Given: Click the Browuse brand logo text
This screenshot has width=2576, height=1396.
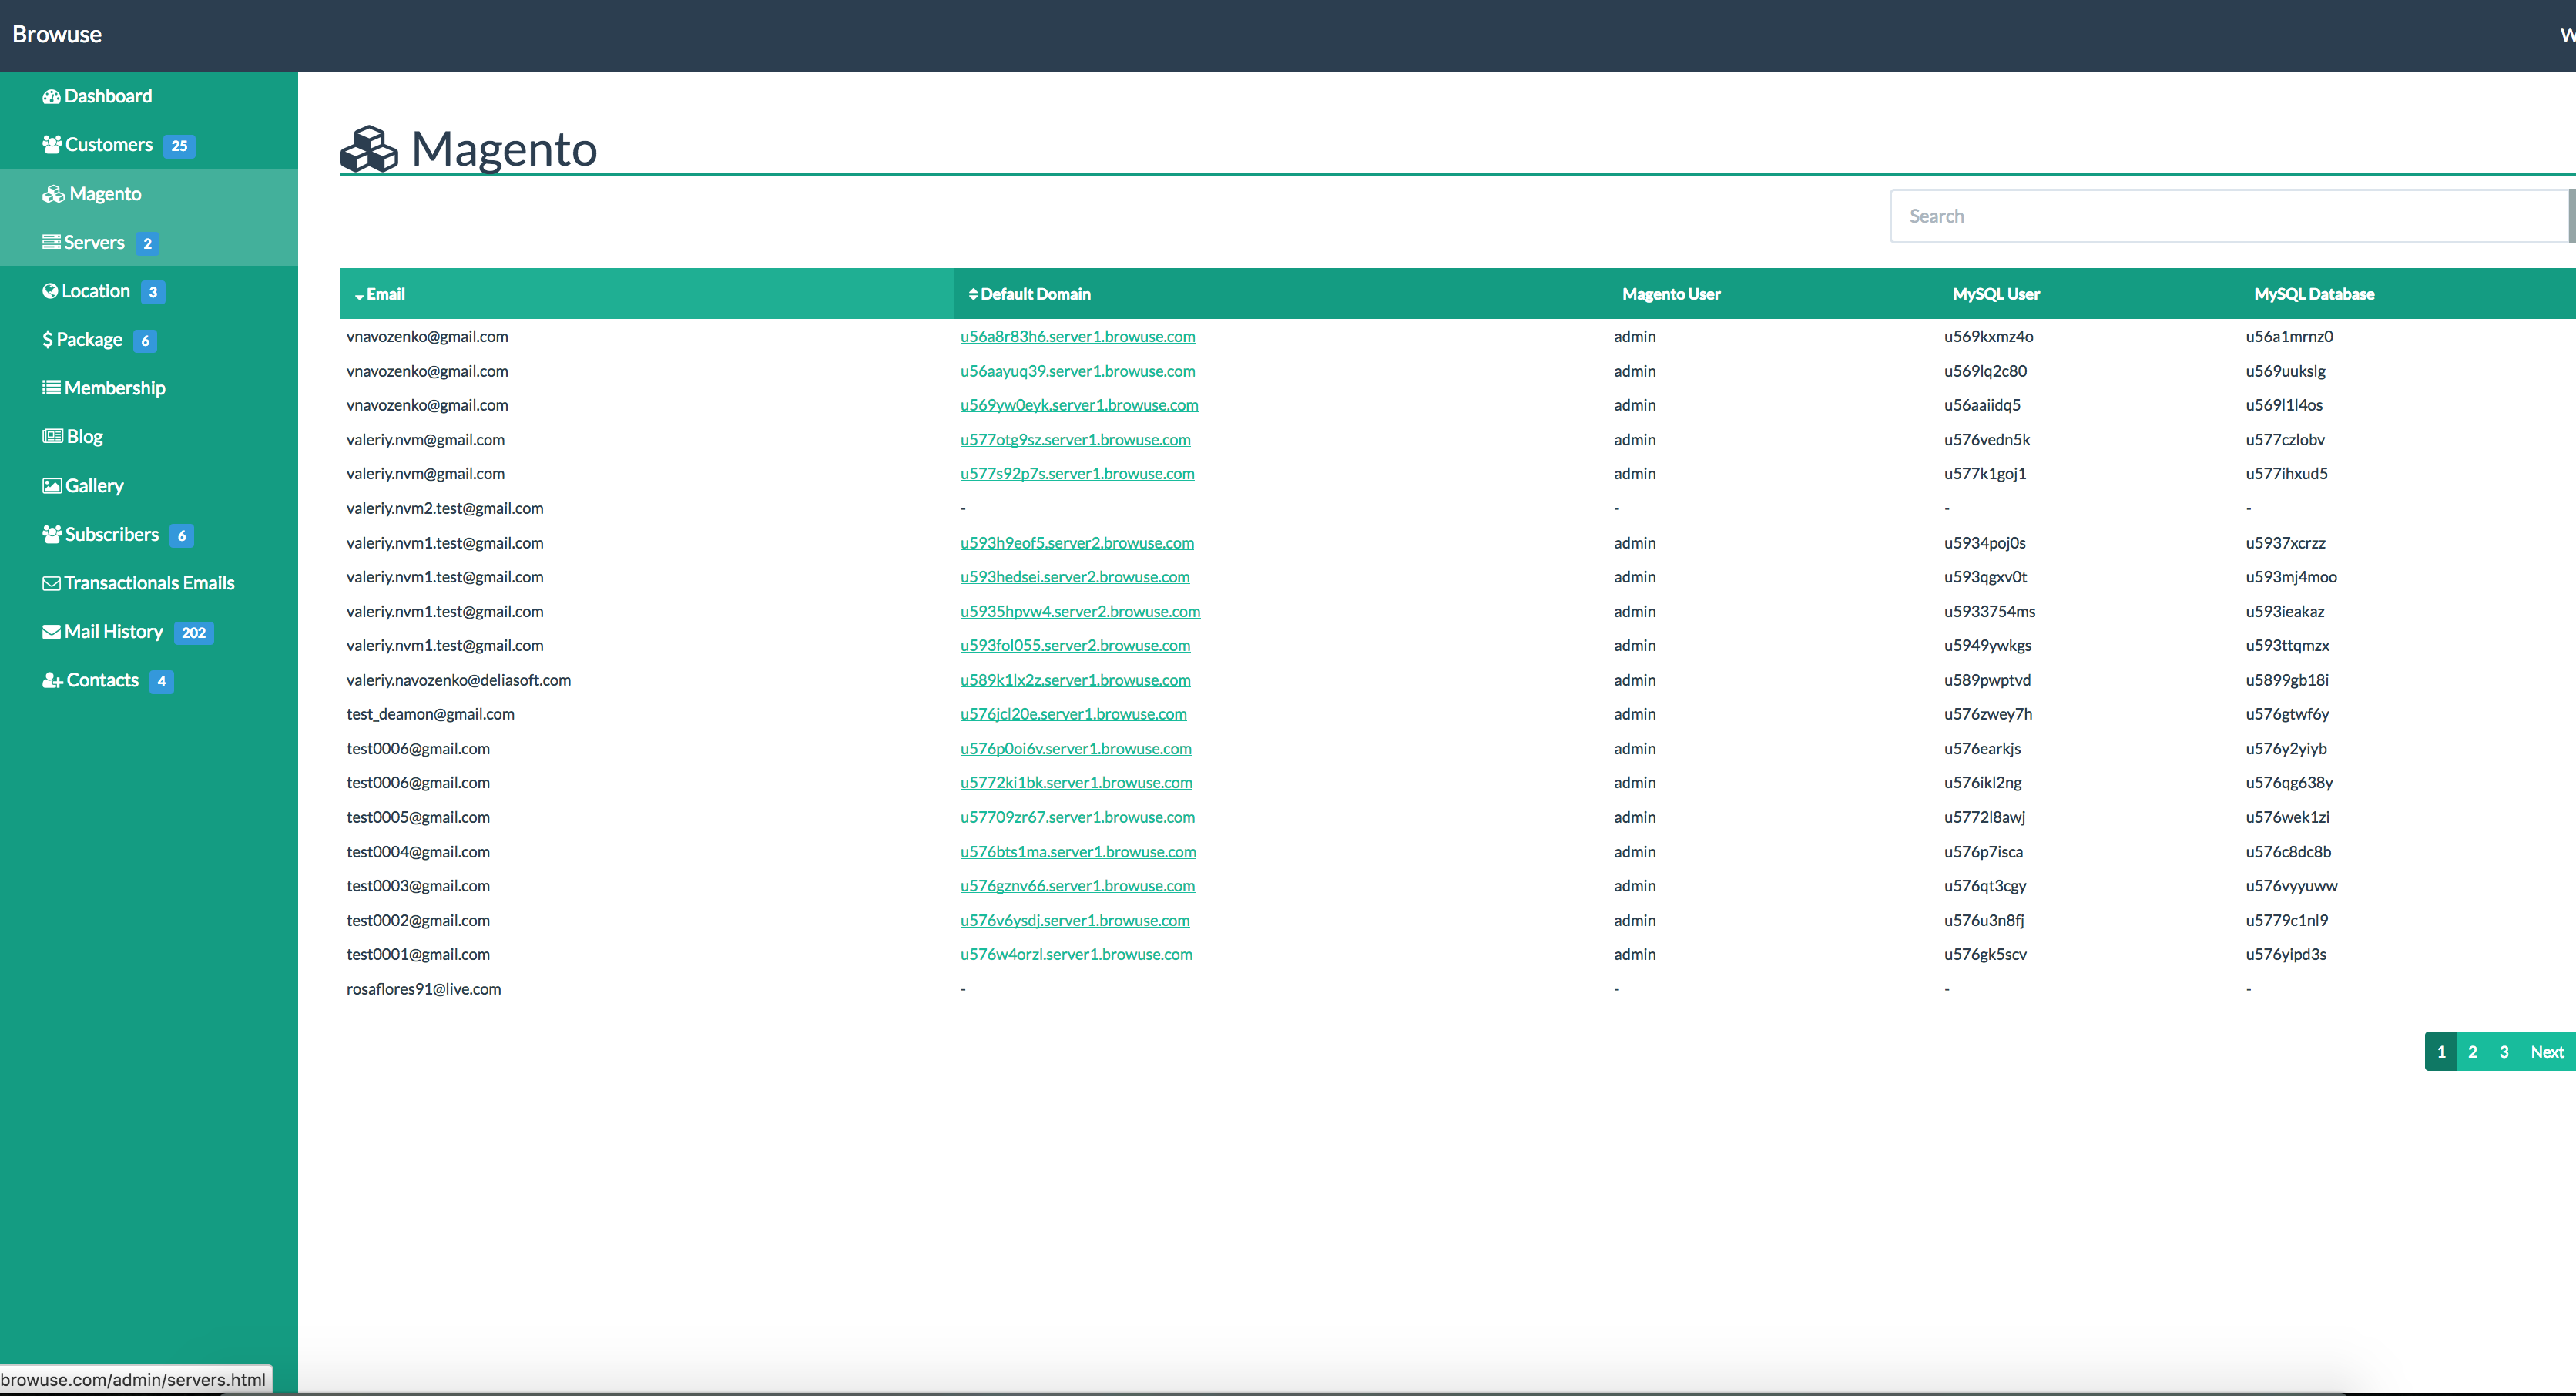Looking at the screenshot, I should pos(57,34).
